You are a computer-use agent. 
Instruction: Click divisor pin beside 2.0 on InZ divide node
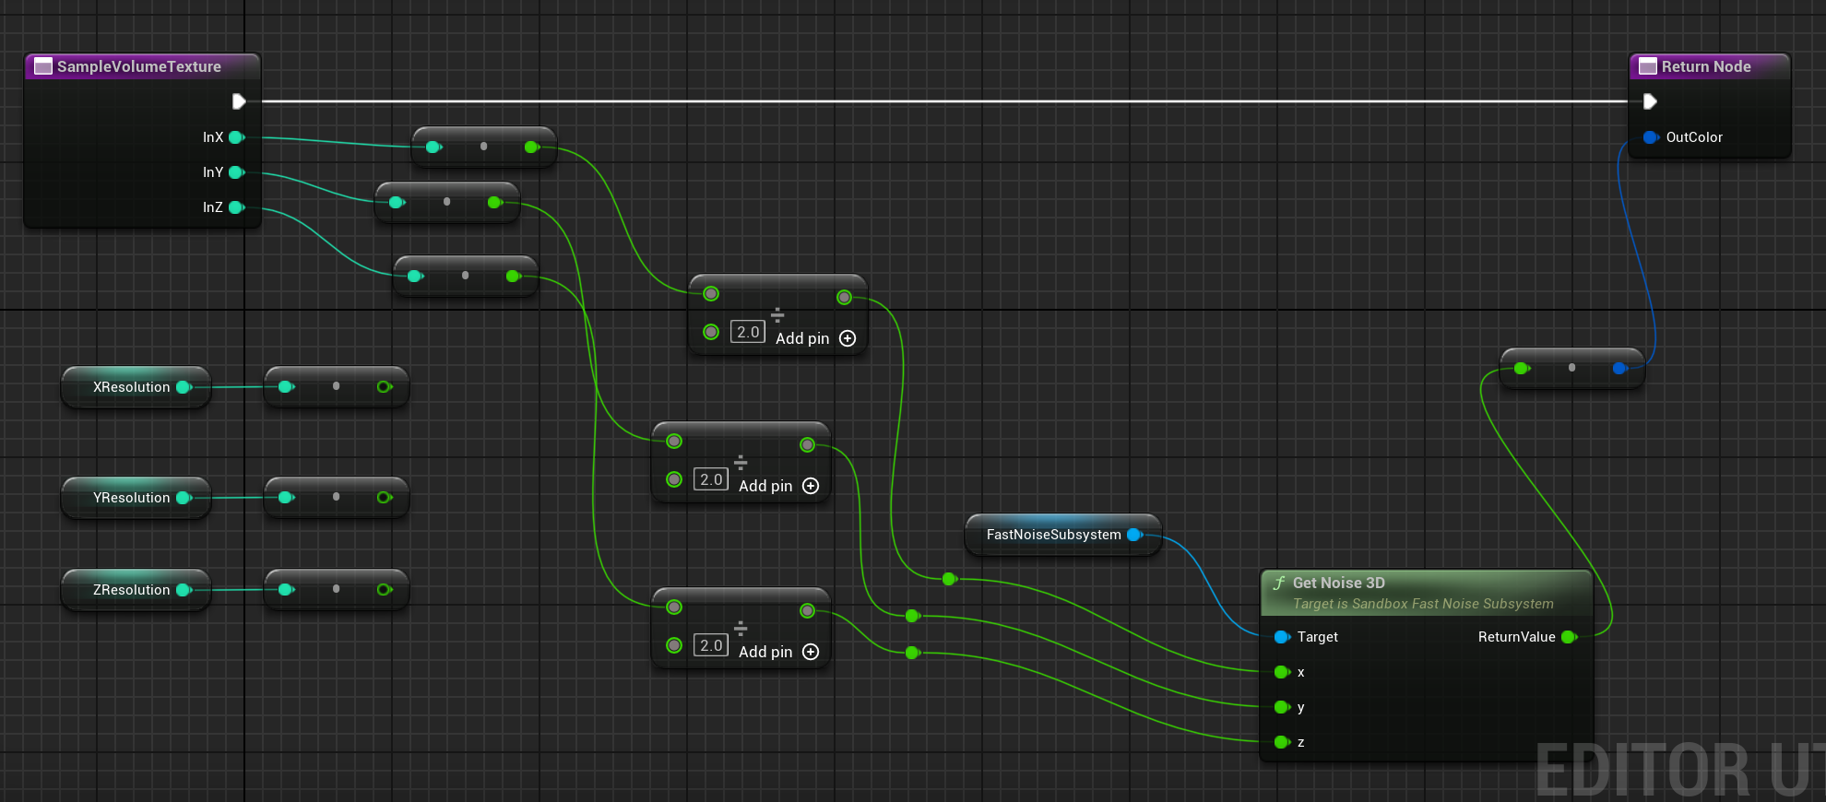pos(674,645)
